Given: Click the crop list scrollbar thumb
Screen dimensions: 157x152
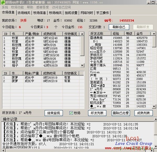Looking at the screenshot, I should tap(82, 46).
